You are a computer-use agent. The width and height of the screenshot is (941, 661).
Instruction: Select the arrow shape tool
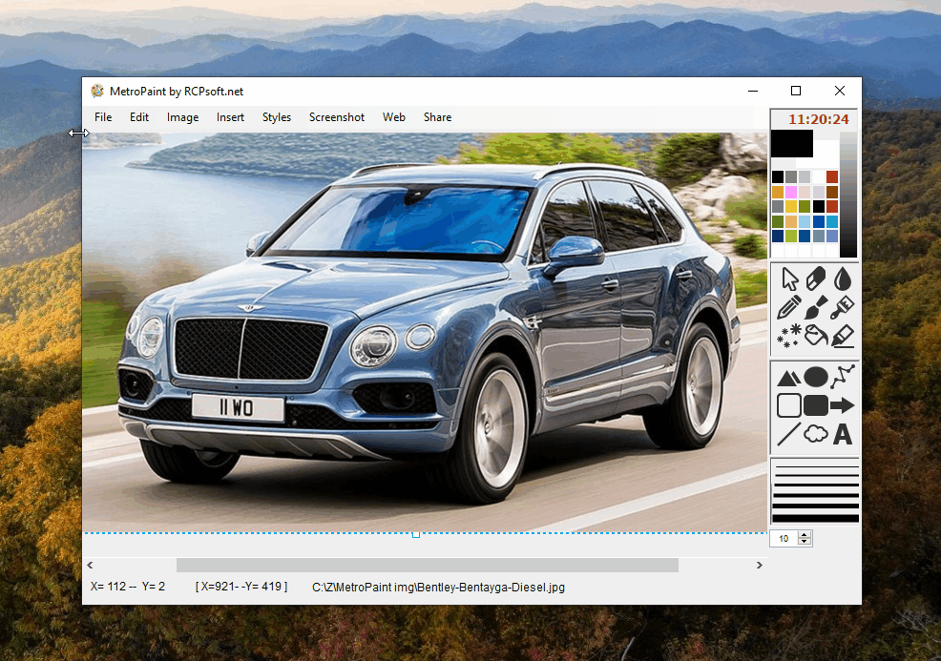point(843,405)
